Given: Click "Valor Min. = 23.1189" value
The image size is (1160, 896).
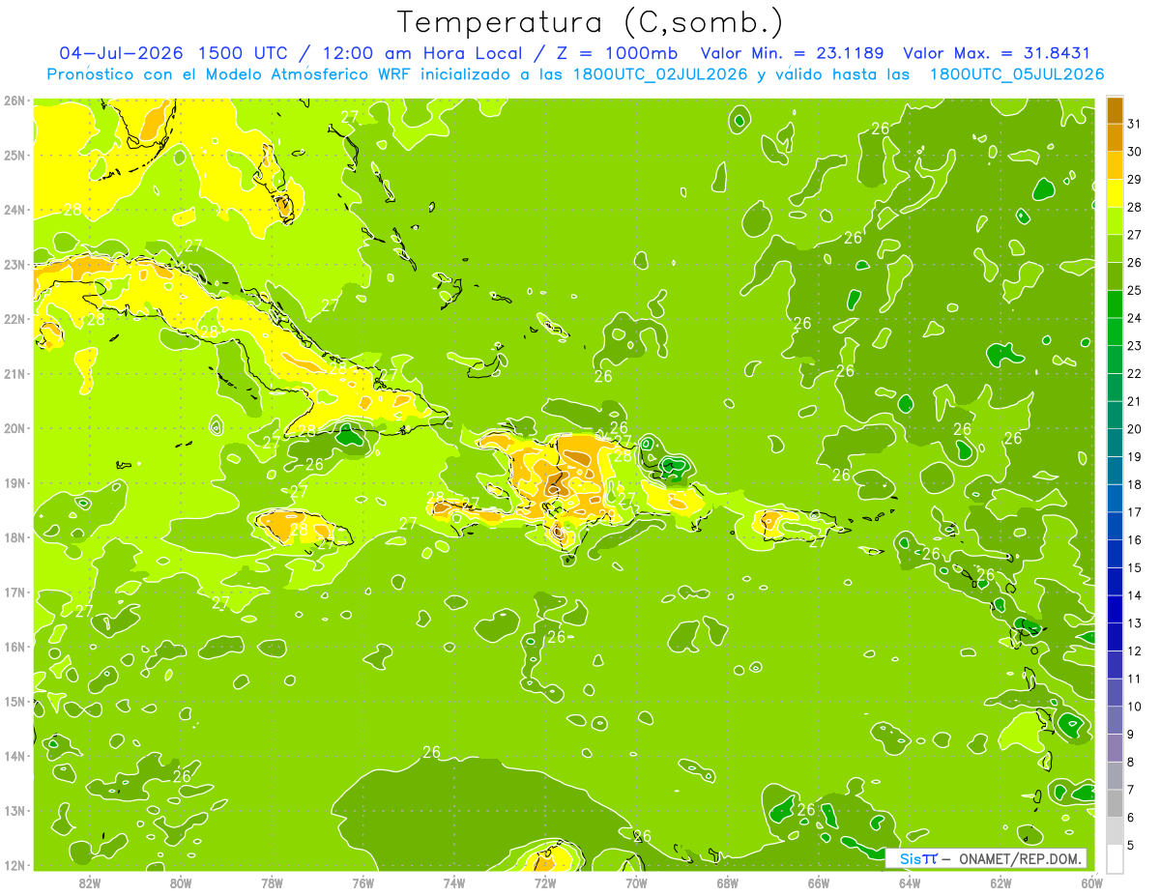Looking at the screenshot, I should pyautogui.click(x=794, y=53).
